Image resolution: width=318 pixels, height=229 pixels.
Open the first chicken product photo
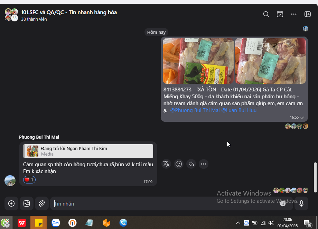point(198,61)
